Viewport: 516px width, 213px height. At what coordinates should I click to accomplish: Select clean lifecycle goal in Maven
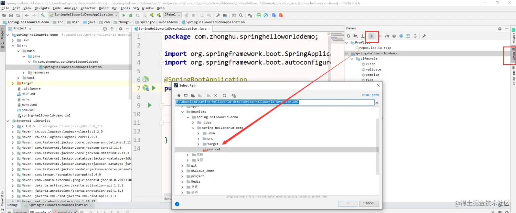click(370, 64)
